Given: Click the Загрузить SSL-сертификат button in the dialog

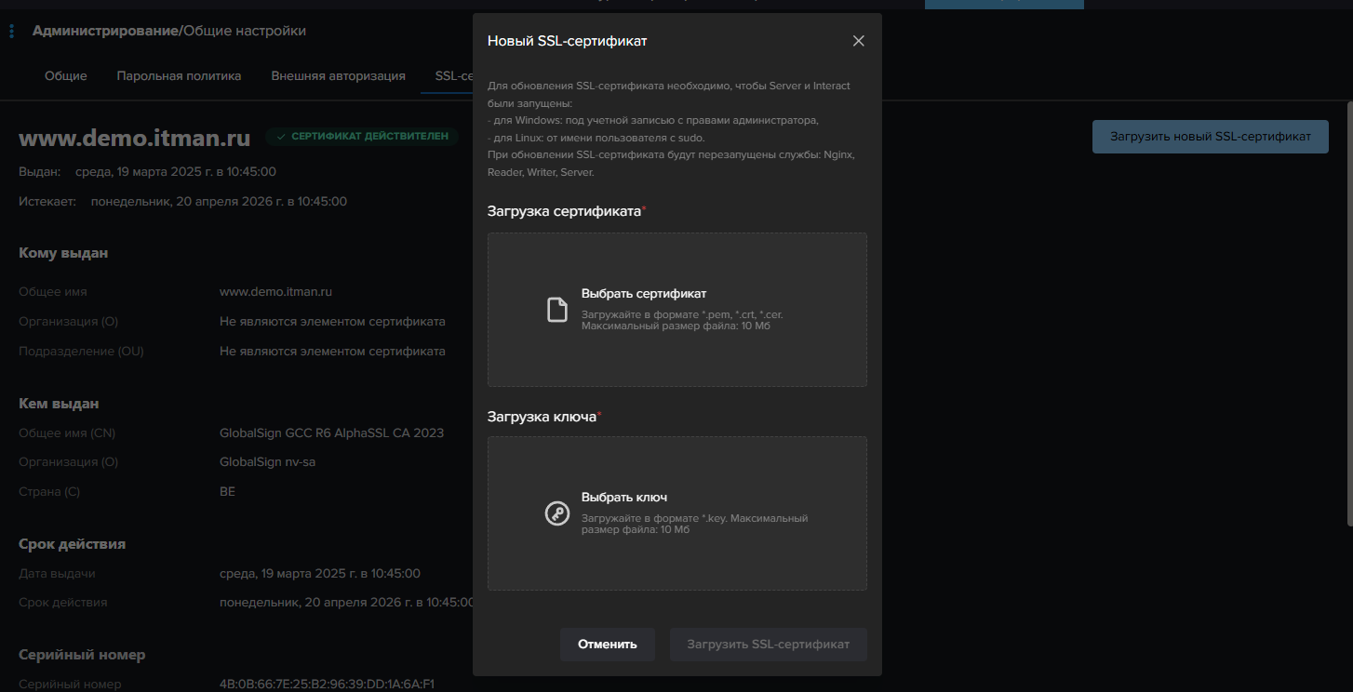Looking at the screenshot, I should pyautogui.click(x=768, y=644).
